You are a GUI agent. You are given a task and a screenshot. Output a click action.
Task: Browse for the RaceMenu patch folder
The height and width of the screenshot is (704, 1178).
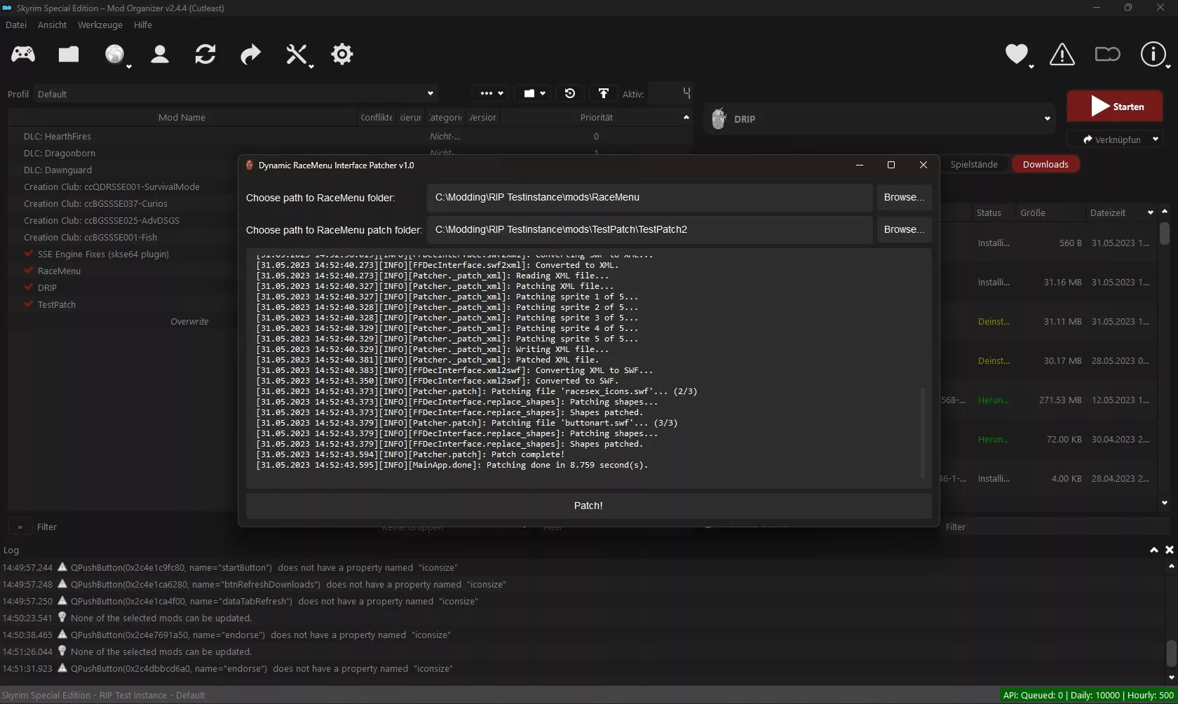(x=904, y=230)
